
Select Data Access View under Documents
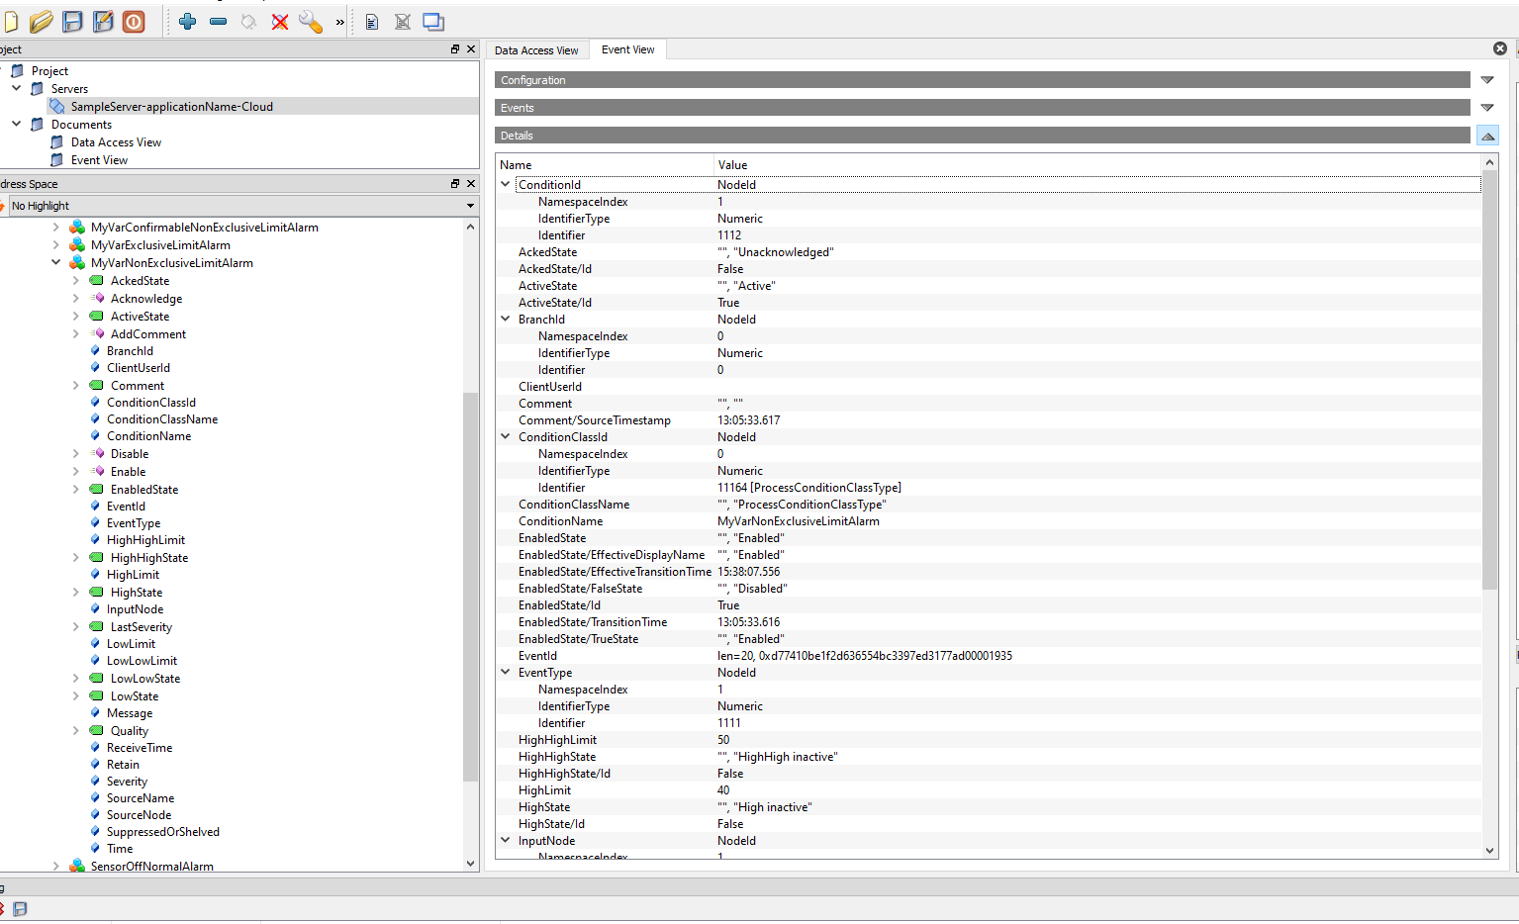pos(116,142)
